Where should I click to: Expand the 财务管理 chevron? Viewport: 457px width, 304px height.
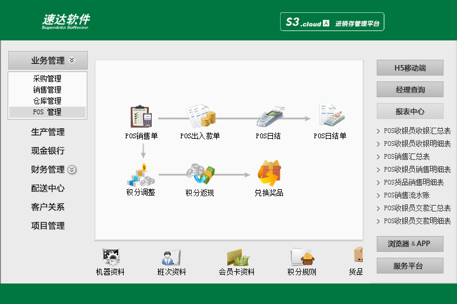(71, 170)
